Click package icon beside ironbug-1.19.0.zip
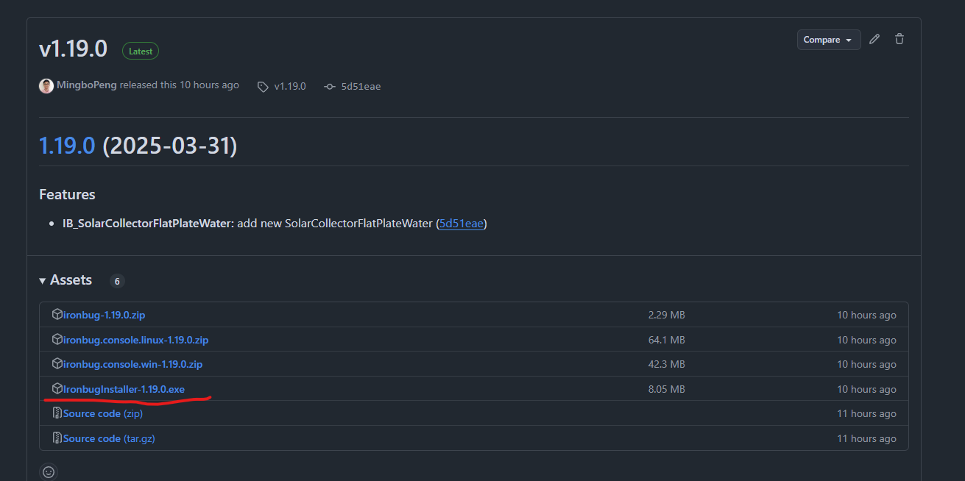The image size is (965, 481). coord(57,314)
